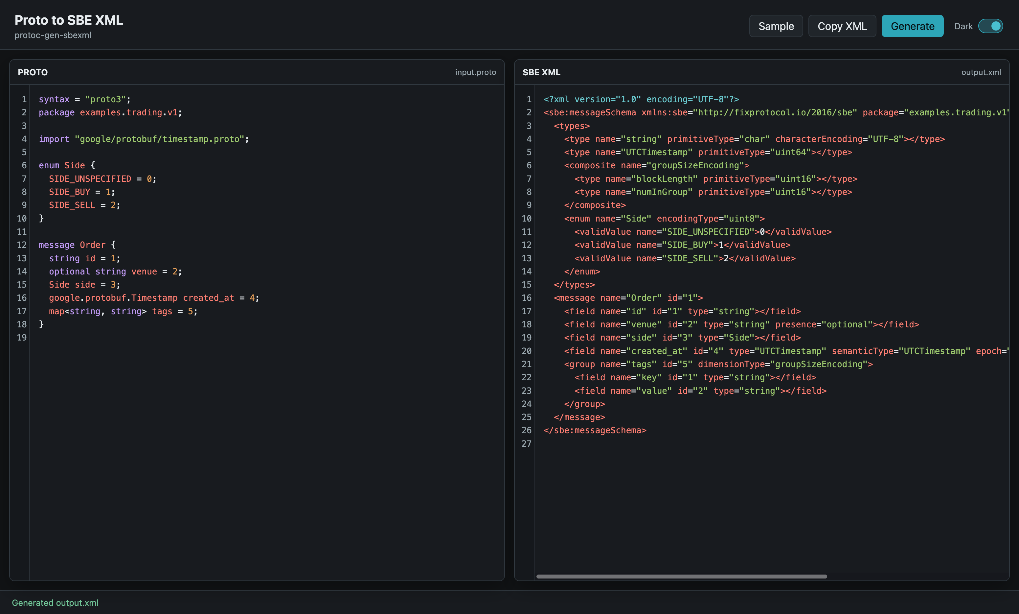Click the enum name="Side" XML line
This screenshot has height=614, width=1019.
(x=664, y=219)
